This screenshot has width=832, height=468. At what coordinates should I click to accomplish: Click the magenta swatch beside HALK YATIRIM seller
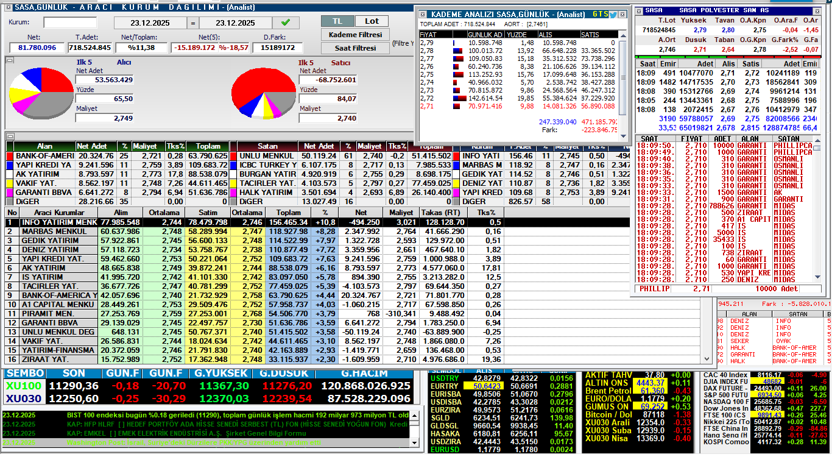(x=233, y=192)
